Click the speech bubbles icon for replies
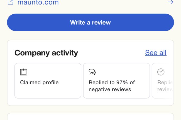181x120 pixels. click(x=92, y=72)
